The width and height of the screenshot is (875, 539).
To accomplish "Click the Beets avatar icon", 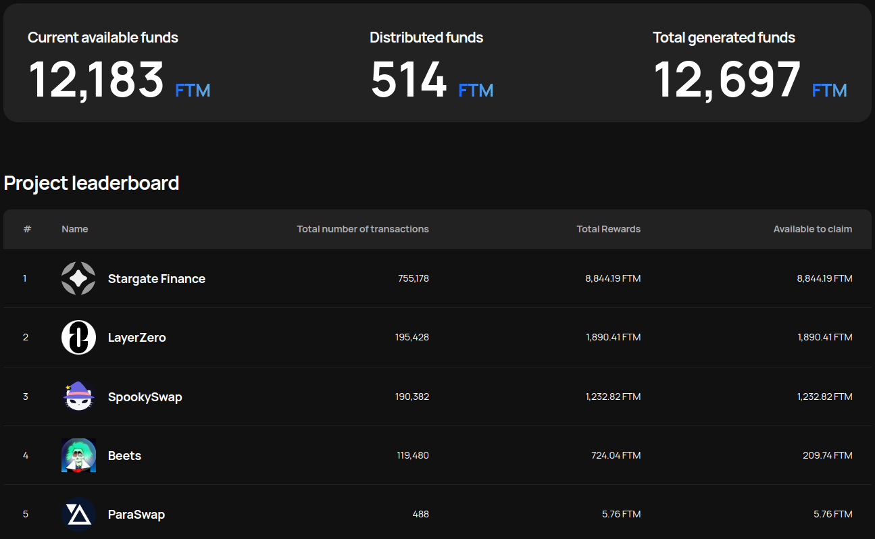I will [78, 455].
